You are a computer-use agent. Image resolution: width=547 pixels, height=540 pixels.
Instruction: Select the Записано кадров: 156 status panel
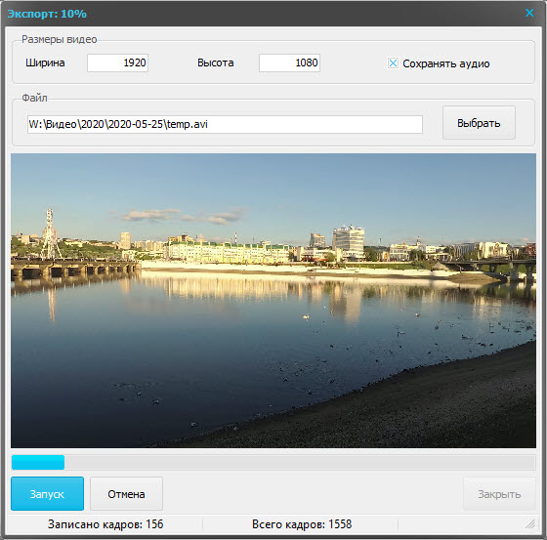coord(105,524)
